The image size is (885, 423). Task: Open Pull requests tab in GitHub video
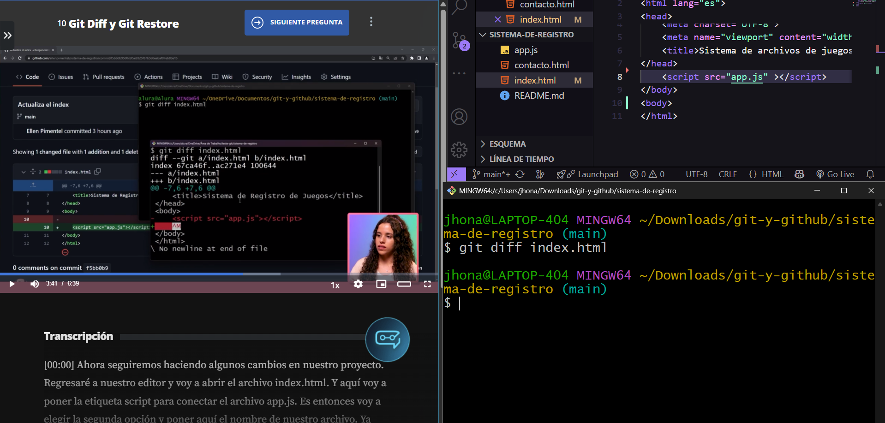pyautogui.click(x=104, y=77)
